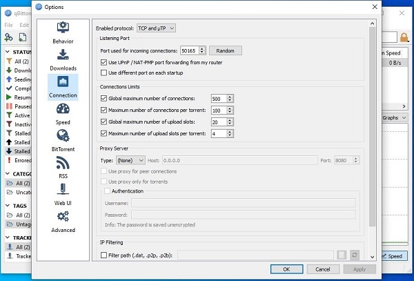
Task: Click the lock icon in qBittorrent window
Action: point(404,37)
